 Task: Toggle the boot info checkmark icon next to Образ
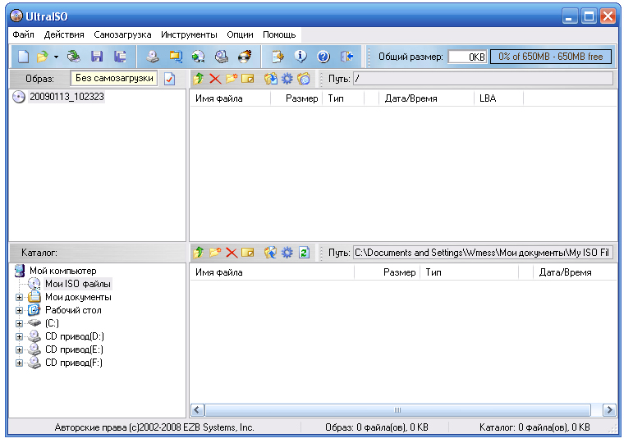pos(170,79)
